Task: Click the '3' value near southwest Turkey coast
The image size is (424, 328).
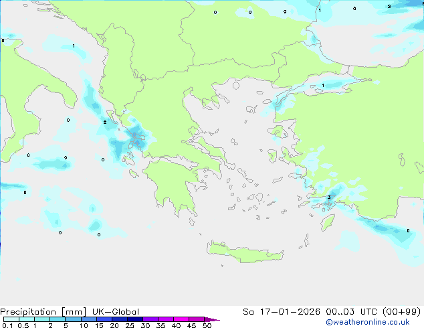Action: click(329, 197)
